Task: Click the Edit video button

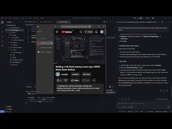Action: coord(87,74)
